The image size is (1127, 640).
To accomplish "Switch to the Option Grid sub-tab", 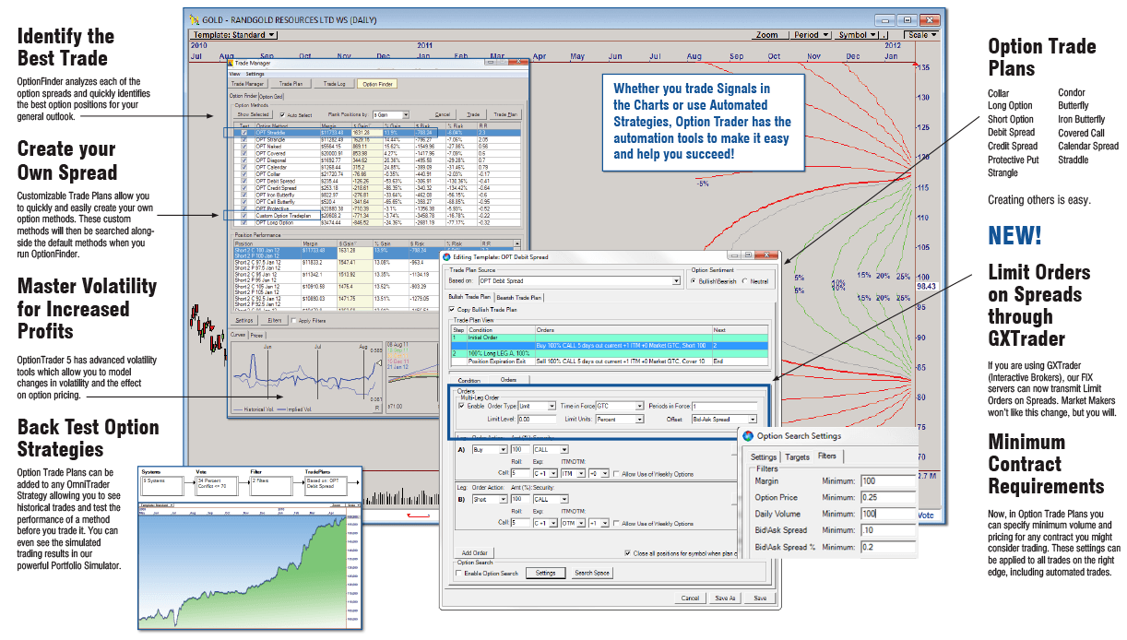I will click(270, 97).
